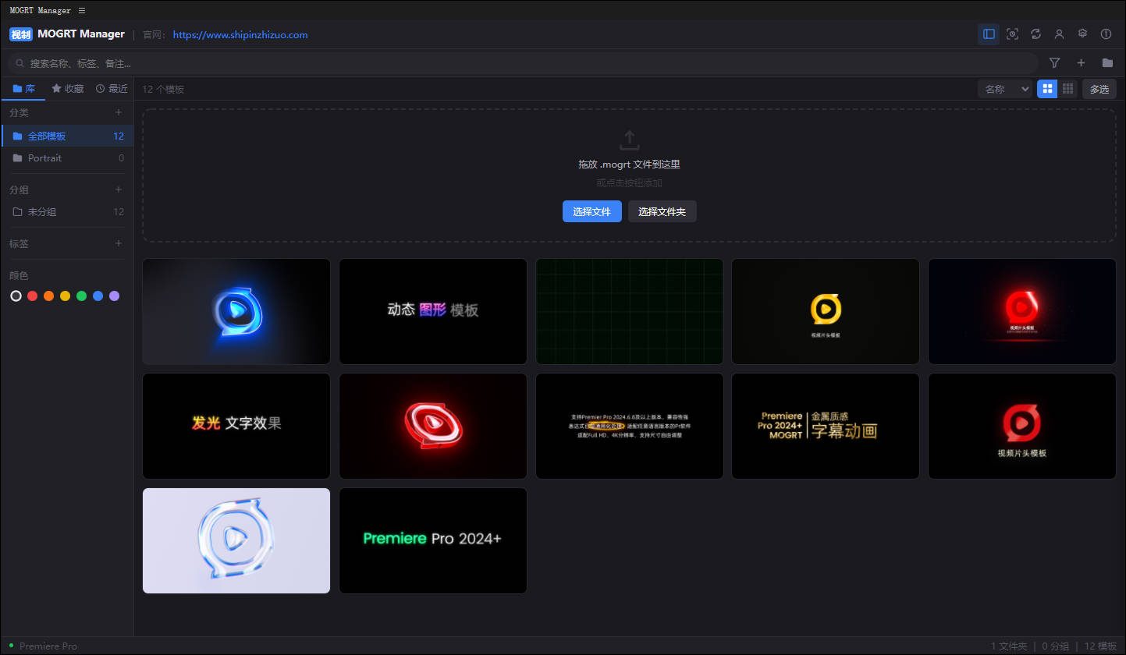Open the 名称 sort dropdown
1126x655 pixels.
click(x=1004, y=88)
